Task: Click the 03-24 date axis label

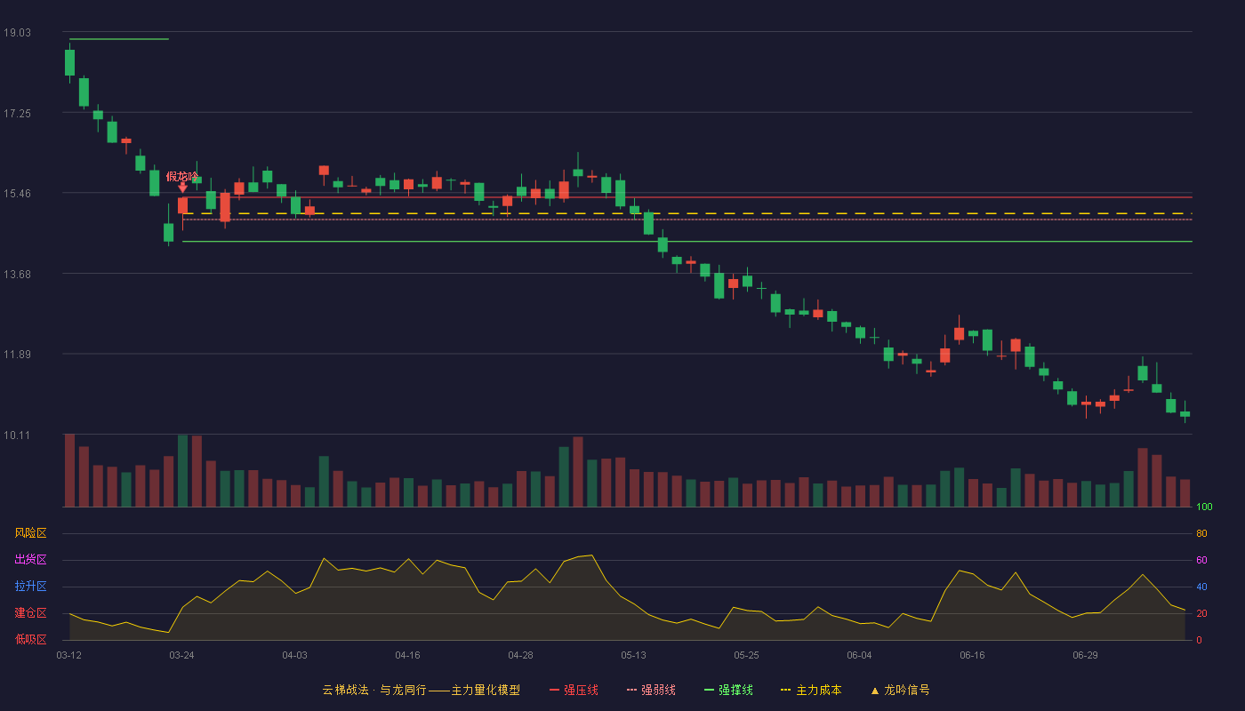Action: [181, 655]
